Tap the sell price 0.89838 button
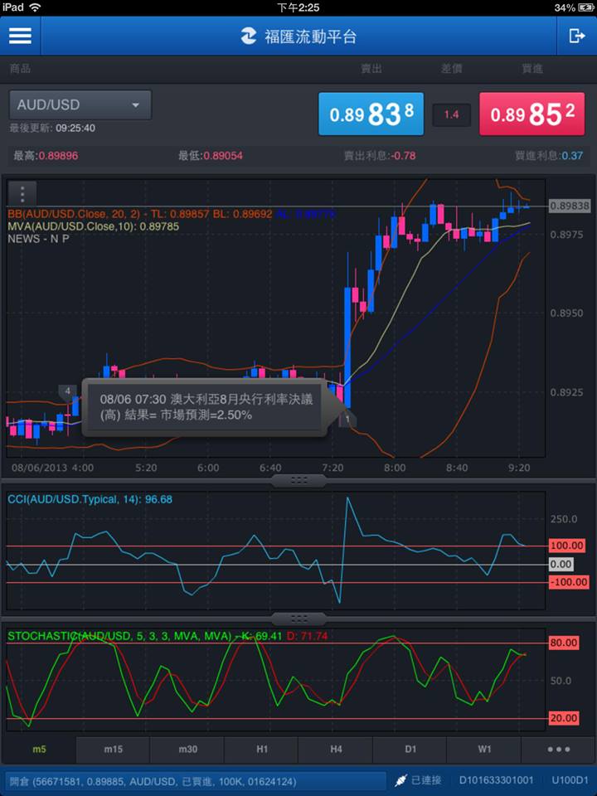The image size is (597, 796). point(371,114)
